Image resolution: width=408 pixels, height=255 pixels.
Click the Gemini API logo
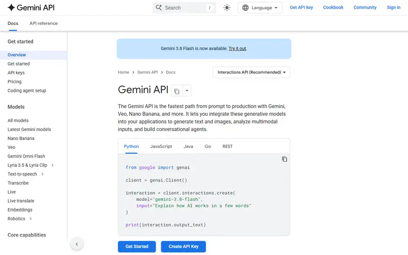(31, 8)
